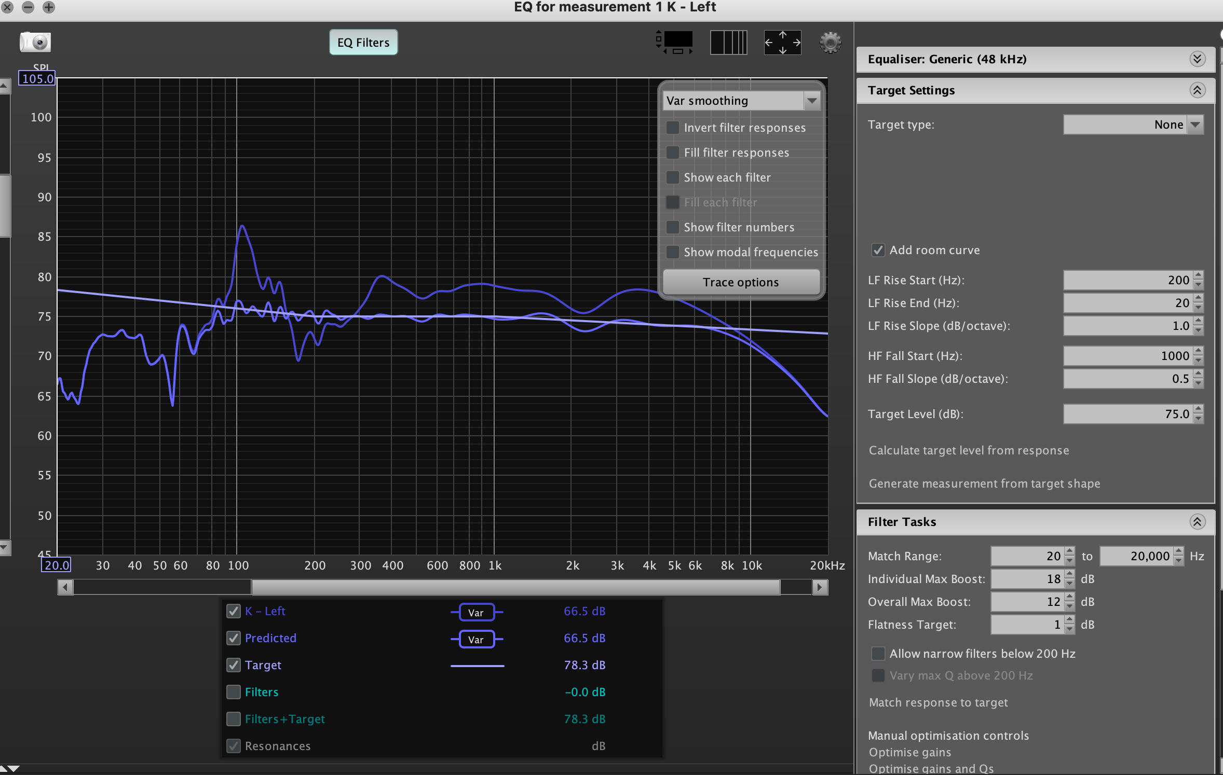Select the EQ Filters tab
Screen dimensions: 1223x775
(x=363, y=42)
